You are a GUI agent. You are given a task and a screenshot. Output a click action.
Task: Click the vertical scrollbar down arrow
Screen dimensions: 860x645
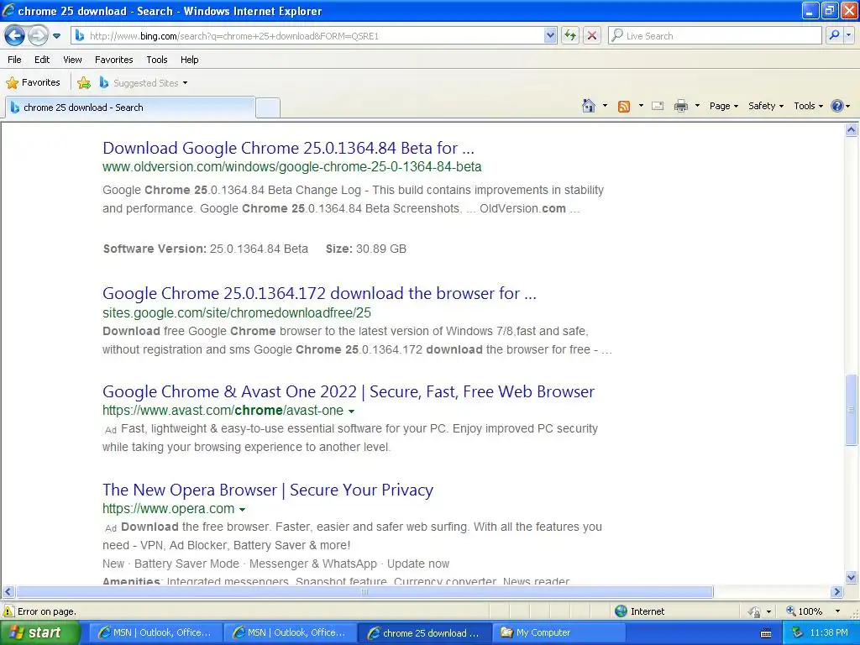click(x=852, y=577)
